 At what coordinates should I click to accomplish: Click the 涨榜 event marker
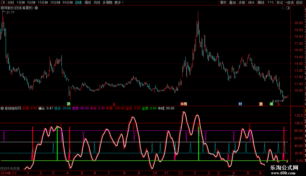(x=184, y=104)
